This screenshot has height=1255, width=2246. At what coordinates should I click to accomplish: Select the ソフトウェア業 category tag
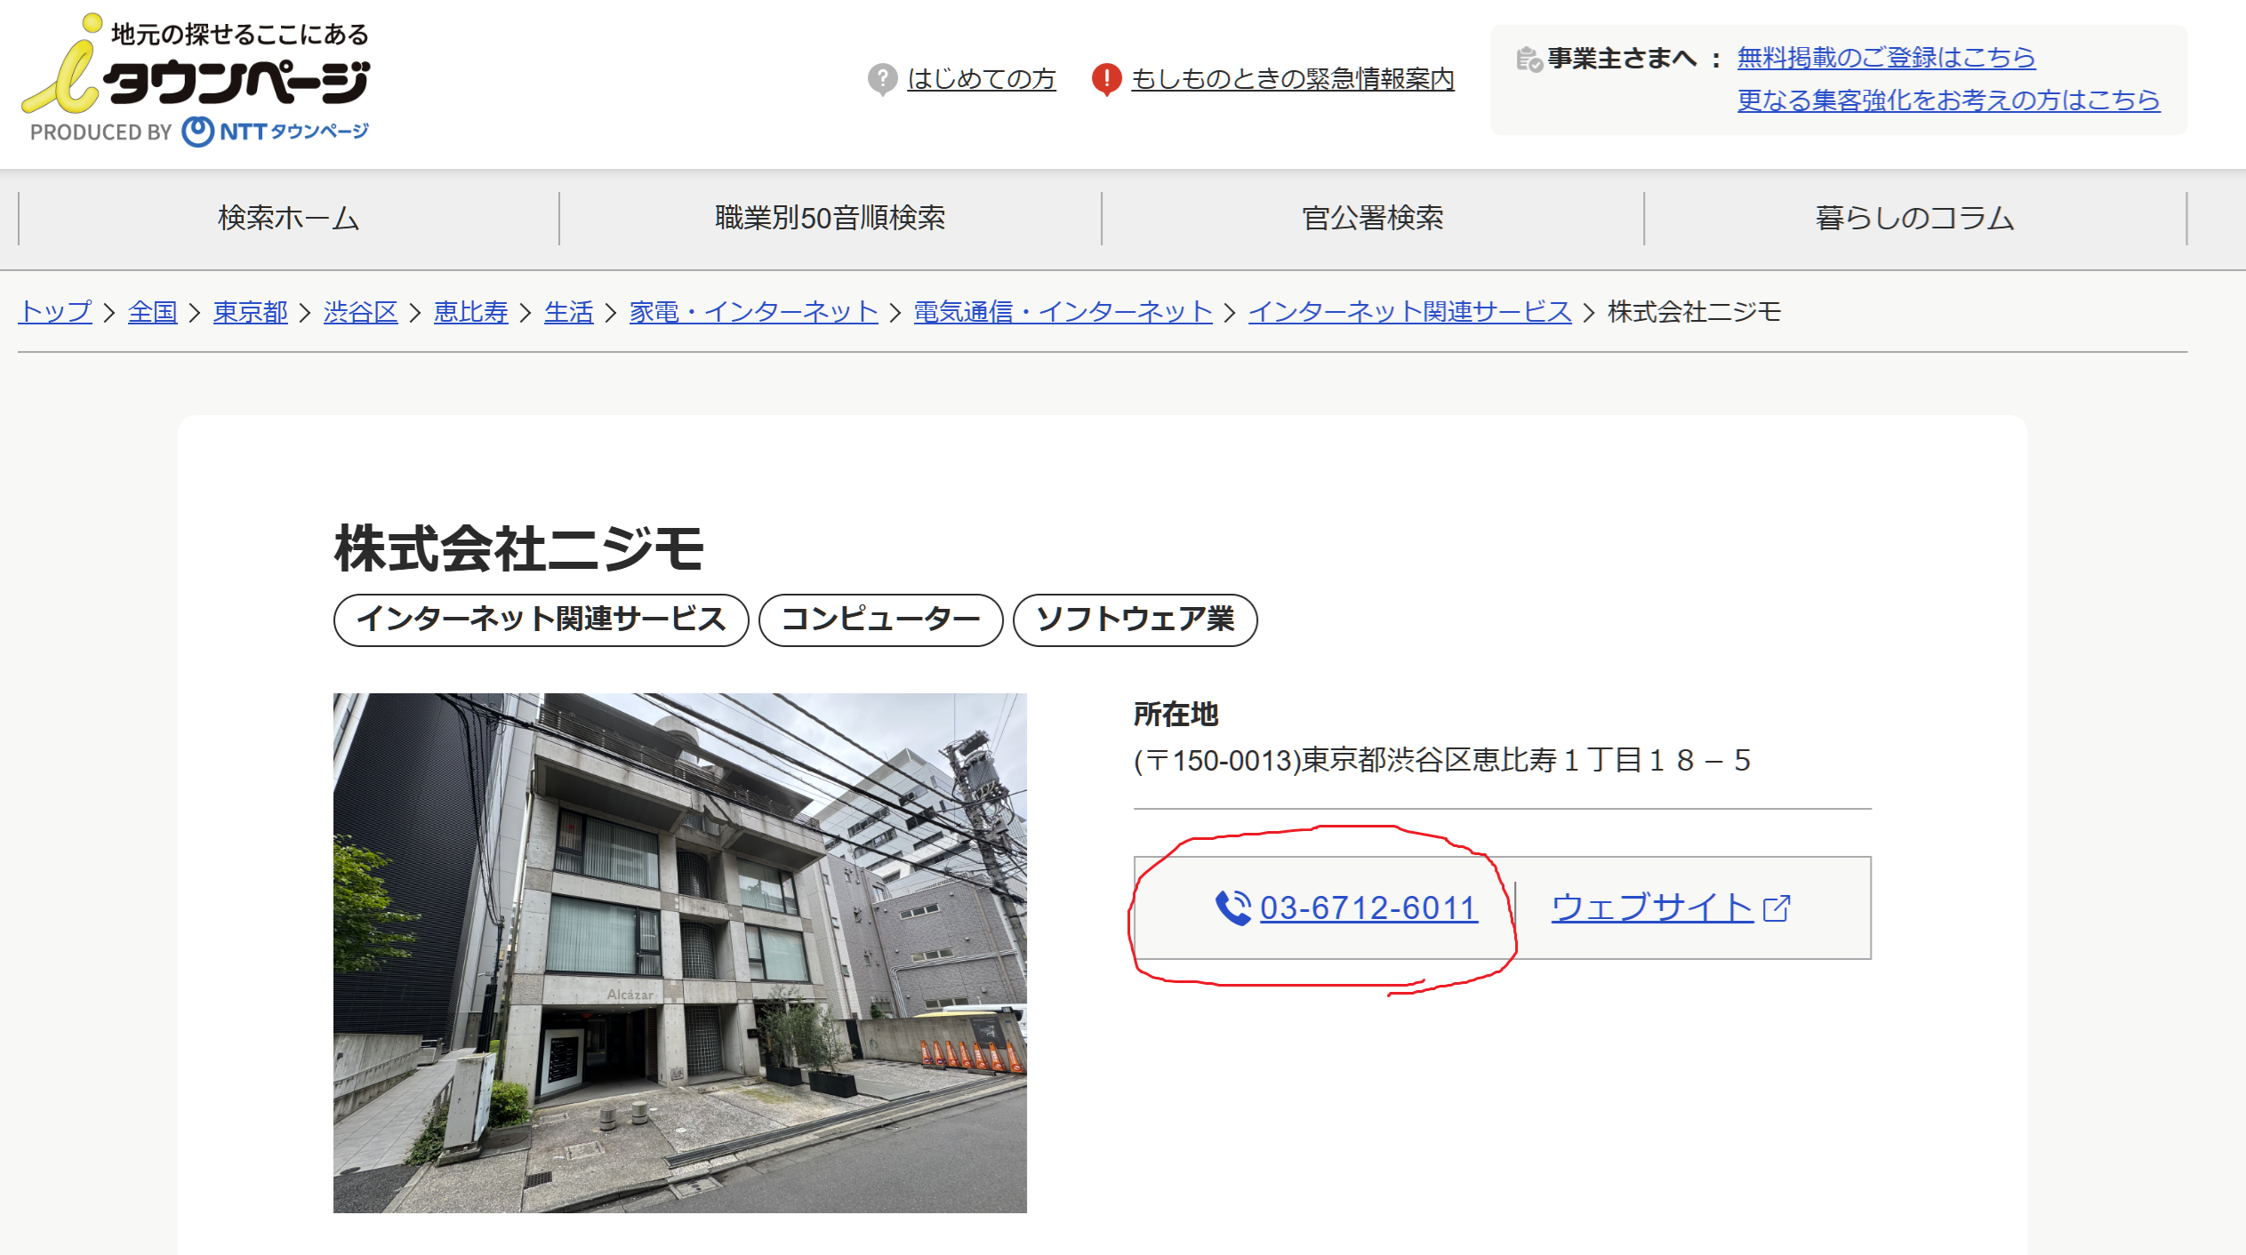point(1135,620)
